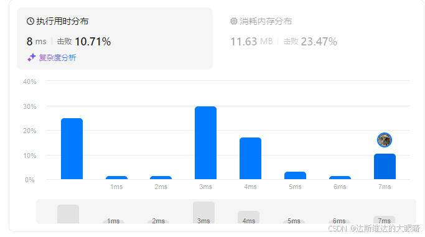Select the 执行用时分布 runtime distribution card
Image resolution: width=425 pixels, height=237 pixels.
pos(114,39)
